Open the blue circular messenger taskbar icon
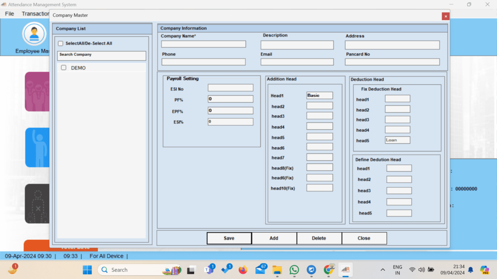The width and height of the screenshot is (497, 279). 311,270
